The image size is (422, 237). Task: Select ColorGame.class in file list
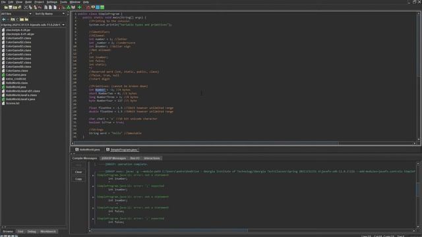[x=16, y=70]
